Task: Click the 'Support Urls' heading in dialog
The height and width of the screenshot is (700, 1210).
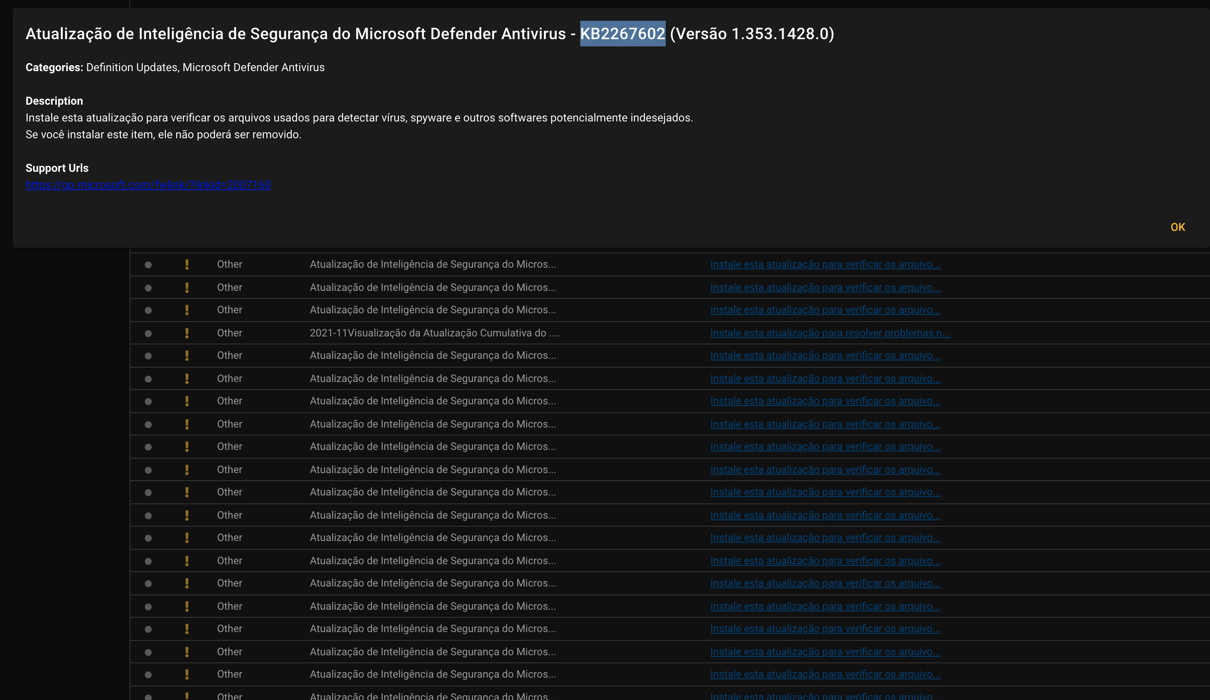Action: (x=57, y=168)
